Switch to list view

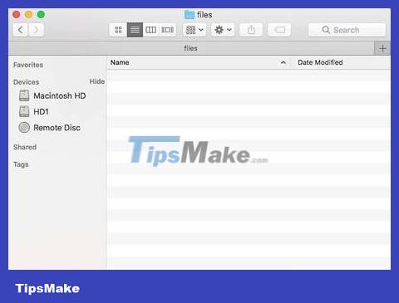(x=135, y=30)
